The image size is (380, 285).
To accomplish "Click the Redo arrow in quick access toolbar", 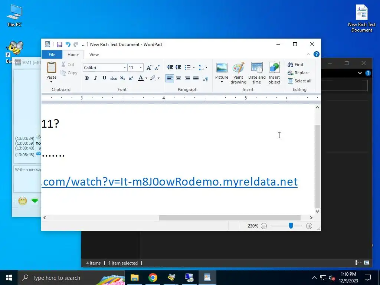I will click(x=76, y=45).
